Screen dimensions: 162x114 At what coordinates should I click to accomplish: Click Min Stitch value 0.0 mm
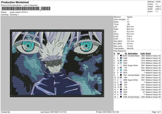(x=130, y=44)
